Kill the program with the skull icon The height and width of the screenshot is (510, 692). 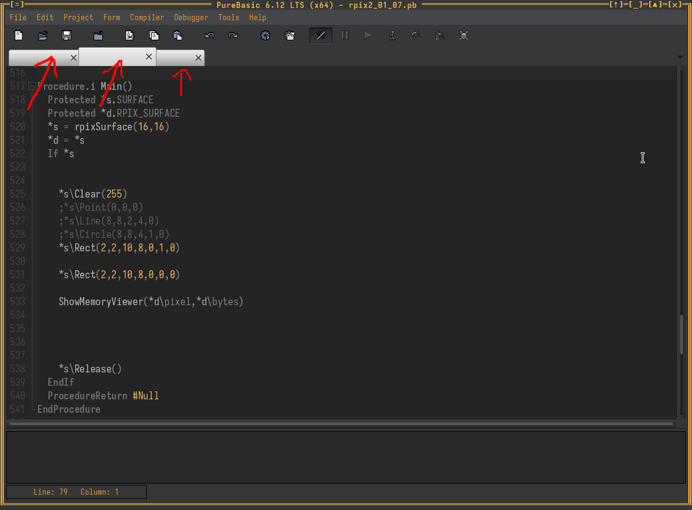[464, 36]
